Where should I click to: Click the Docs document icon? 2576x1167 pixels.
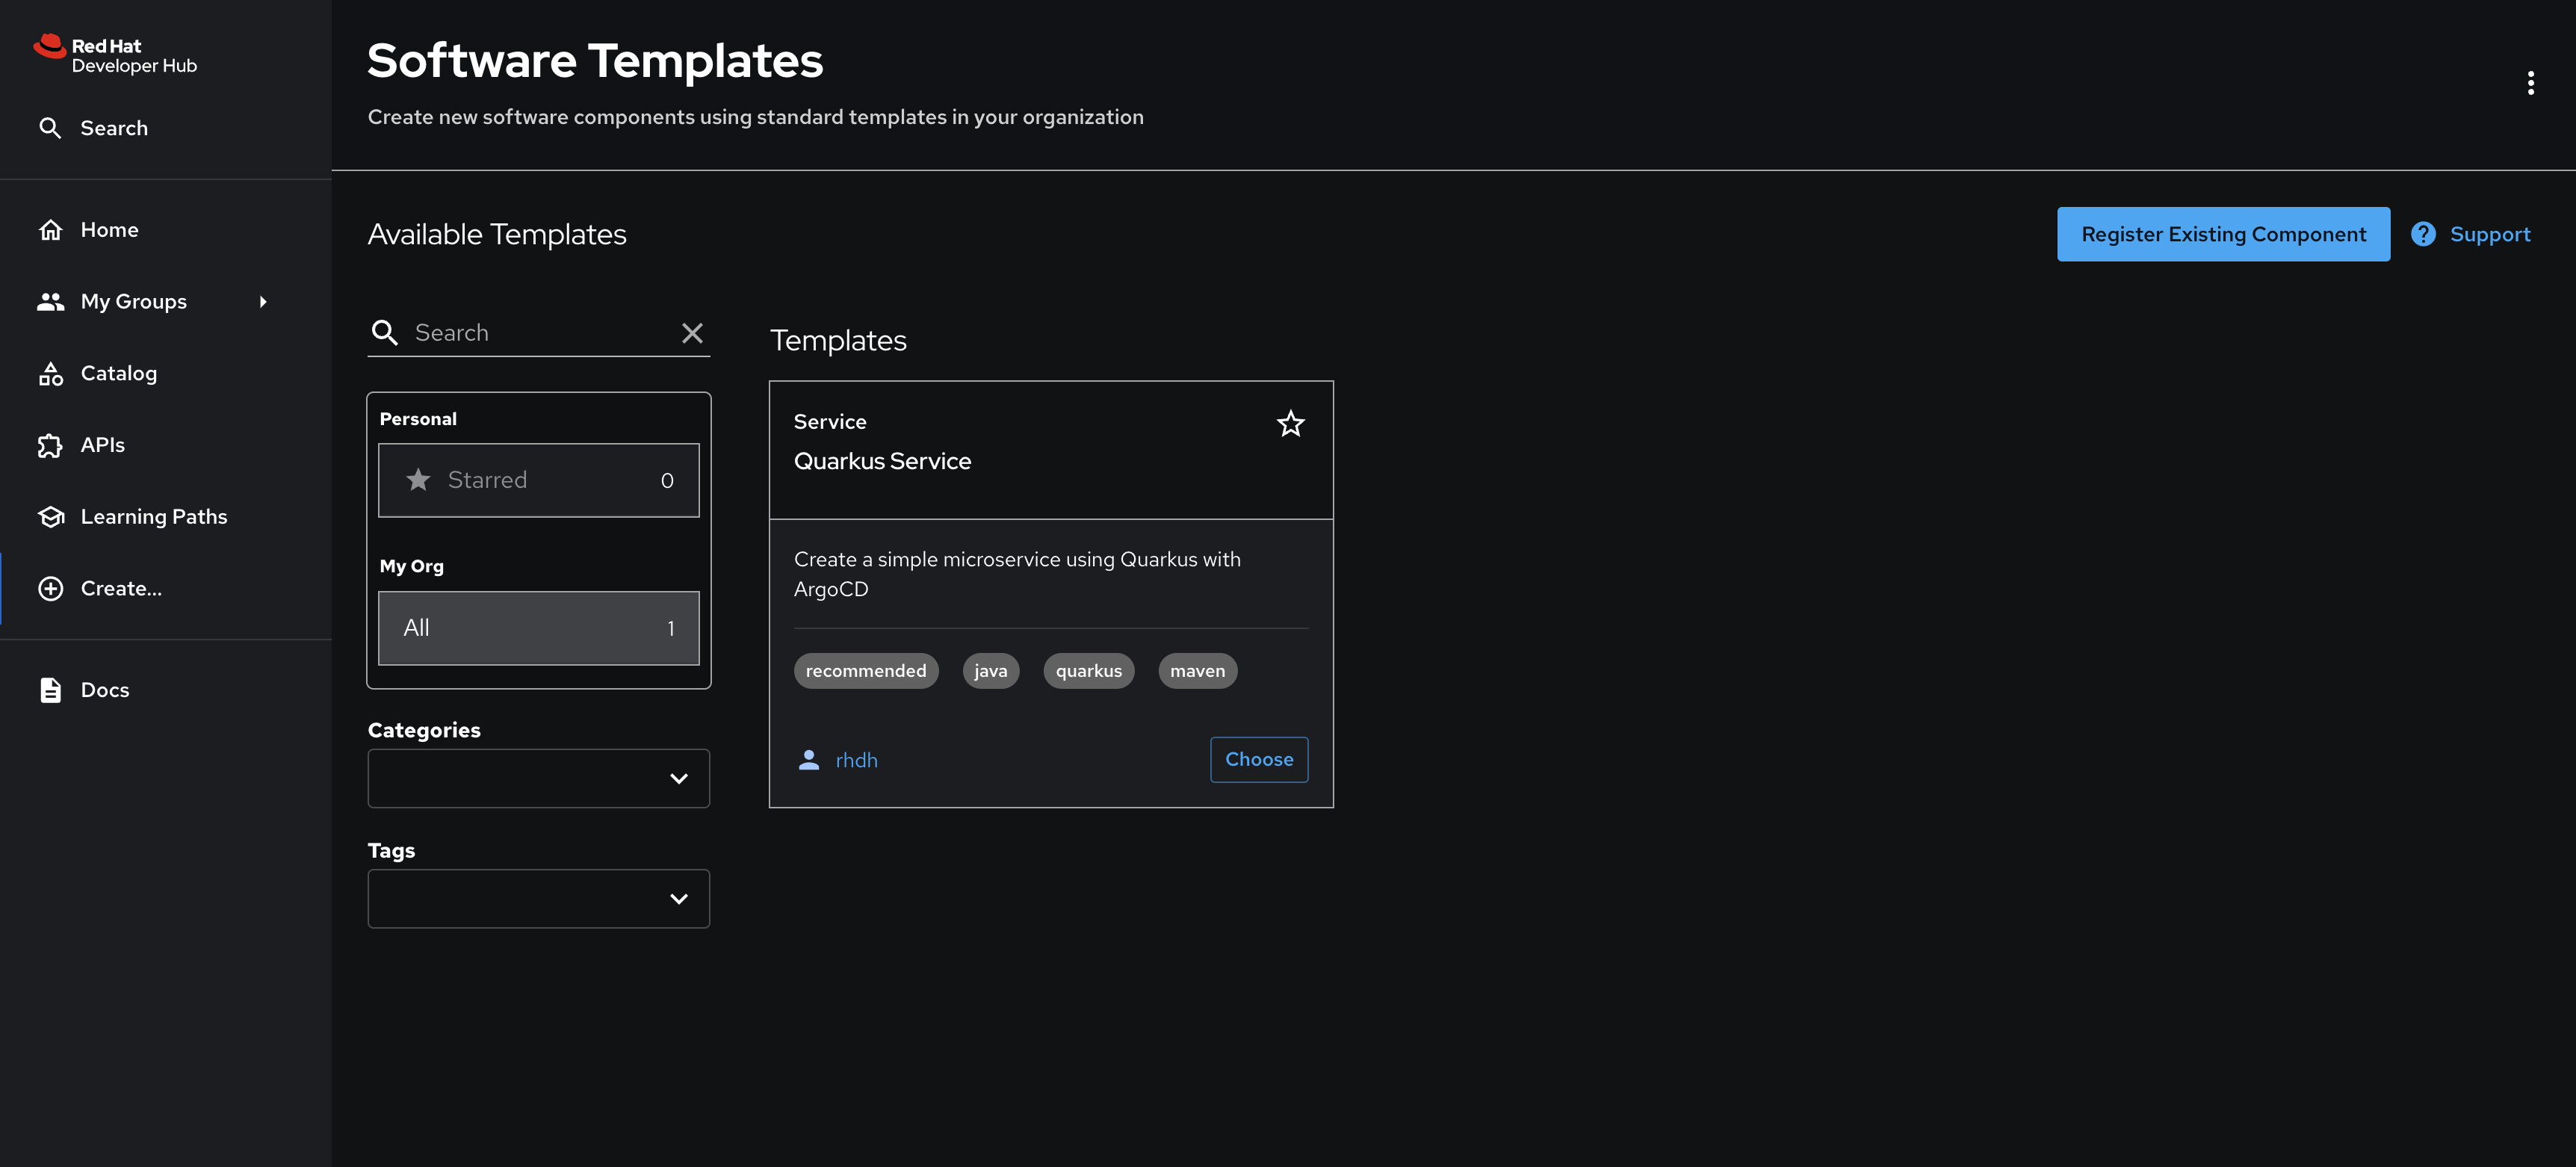[50, 690]
